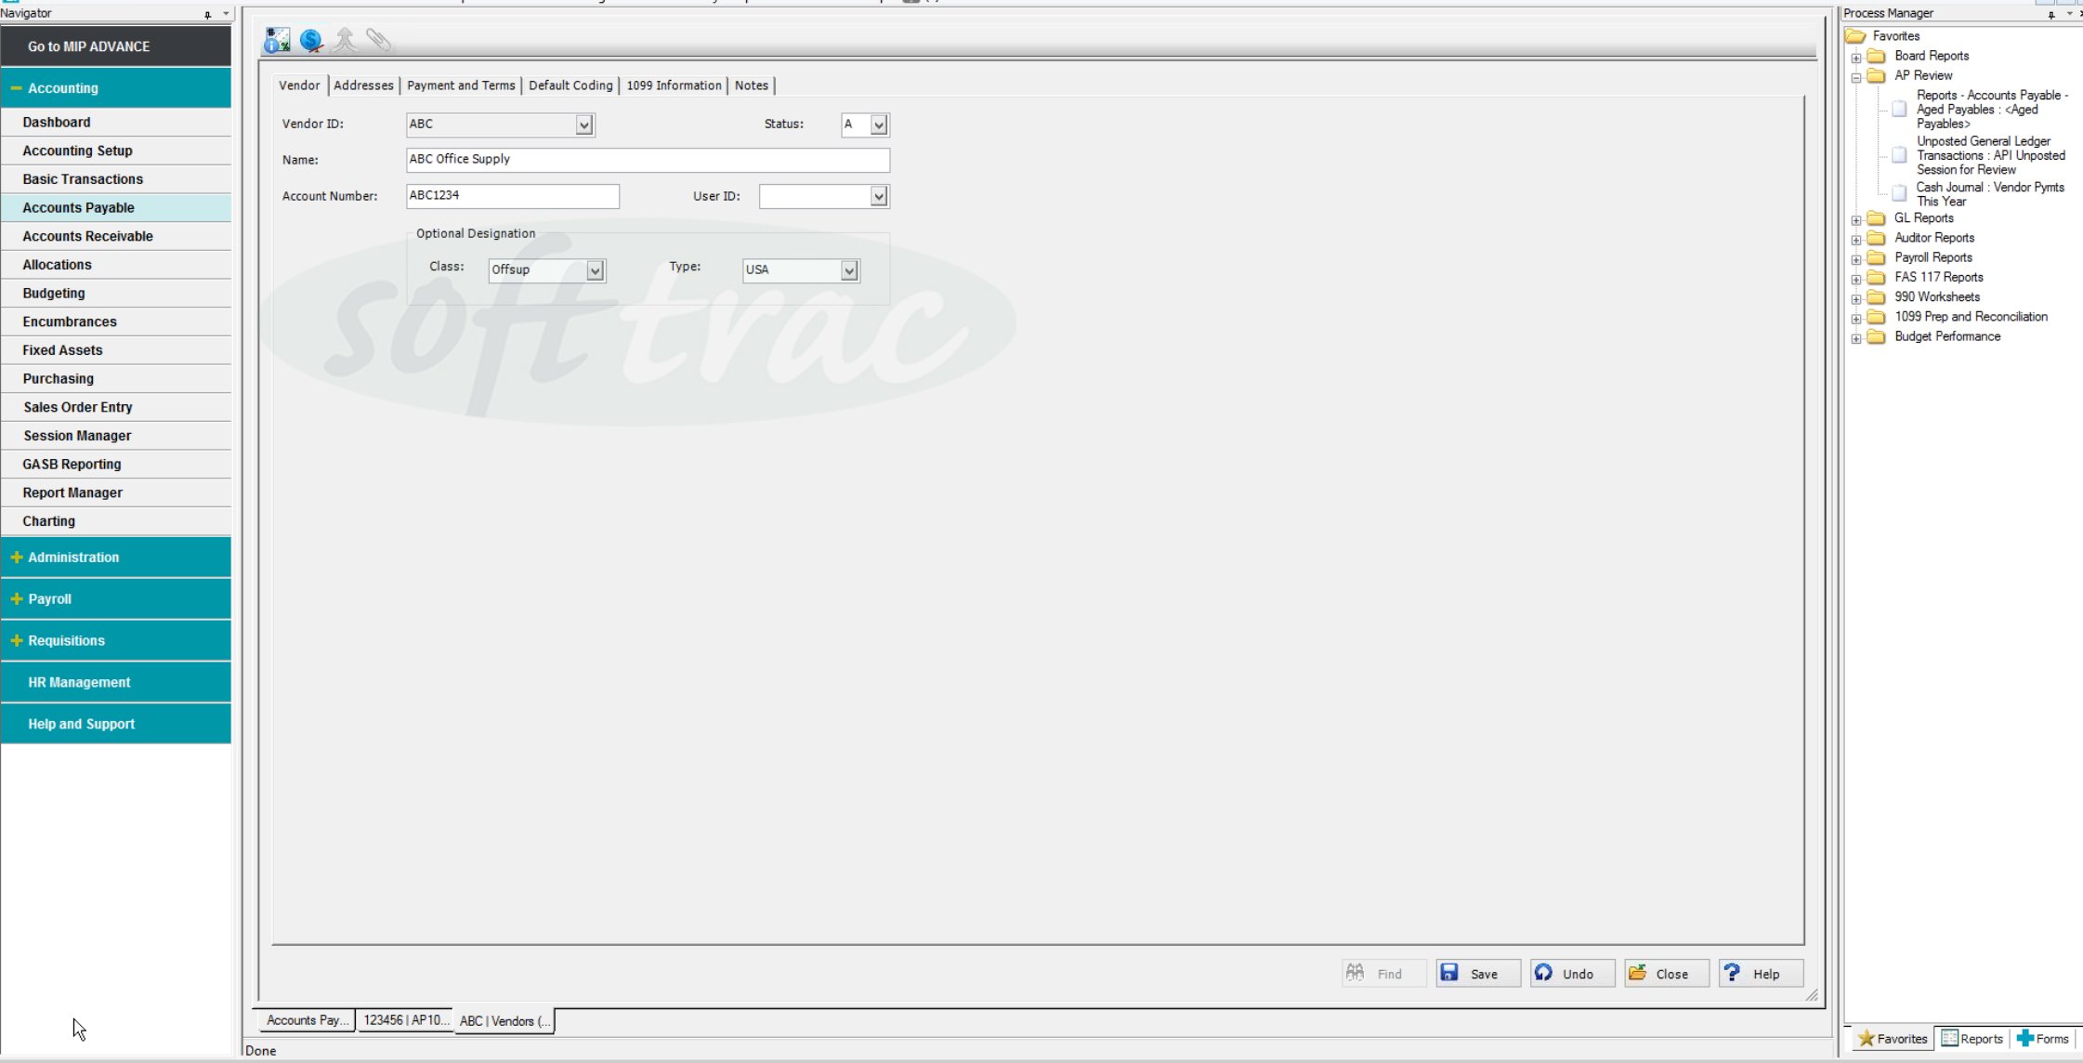Image resolution: width=2083 pixels, height=1063 pixels.
Task: Open the User ID dropdown
Action: click(878, 196)
